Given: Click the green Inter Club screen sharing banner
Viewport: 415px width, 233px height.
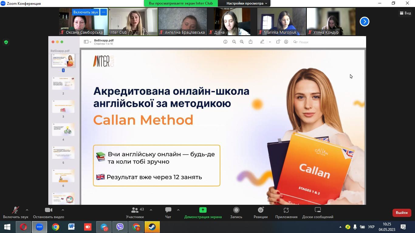Looking at the screenshot, I should click(x=181, y=3).
